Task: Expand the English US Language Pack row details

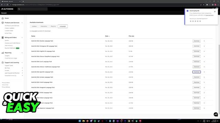Action: coord(204,51)
